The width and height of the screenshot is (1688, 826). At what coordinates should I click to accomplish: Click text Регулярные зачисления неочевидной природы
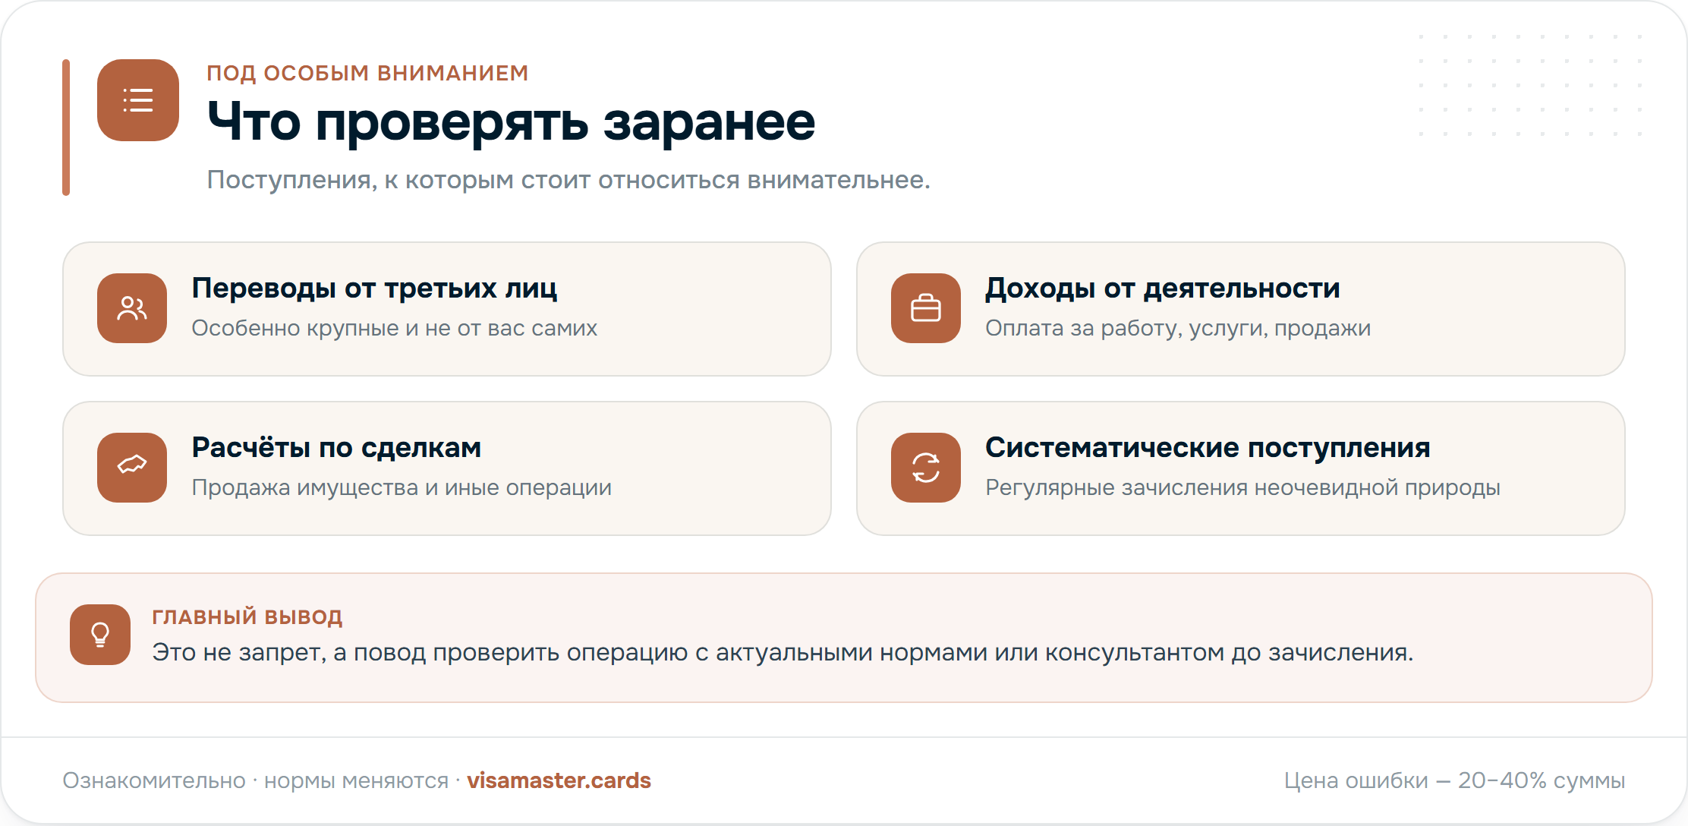(x=1242, y=487)
